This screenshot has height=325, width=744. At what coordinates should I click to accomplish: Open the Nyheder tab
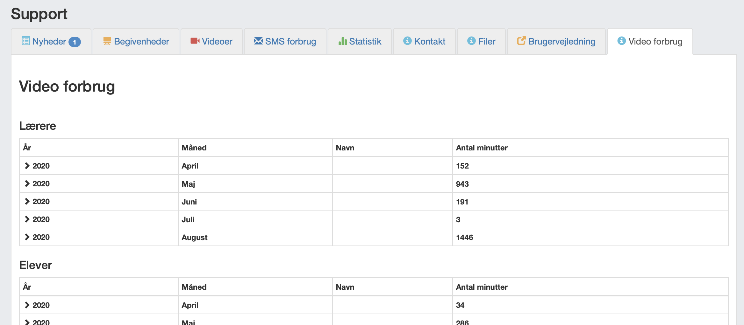[51, 41]
